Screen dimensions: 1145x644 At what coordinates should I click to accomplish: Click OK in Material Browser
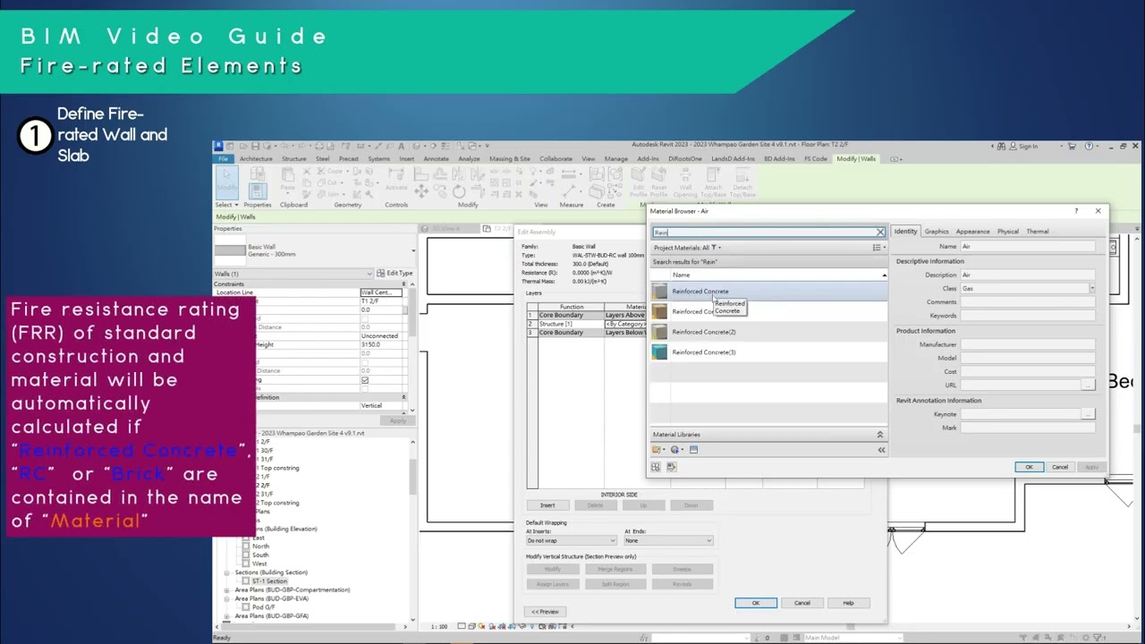click(1029, 467)
